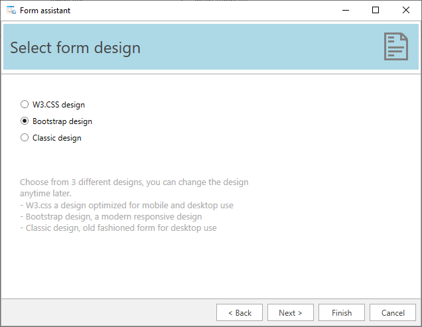This screenshot has width=422, height=327.
Task: Cancel the form assistant wizard
Action: [393, 312]
